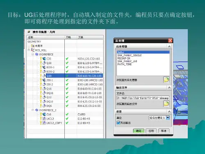Collapse the 输出文件 section chevron
The image size is (205, 154).
pos(169,87)
